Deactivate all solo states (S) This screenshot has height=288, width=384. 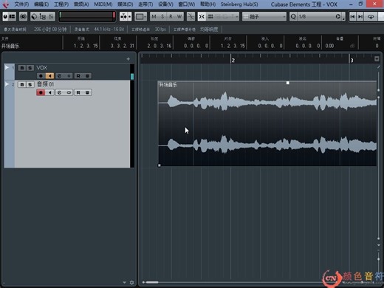[162, 16]
